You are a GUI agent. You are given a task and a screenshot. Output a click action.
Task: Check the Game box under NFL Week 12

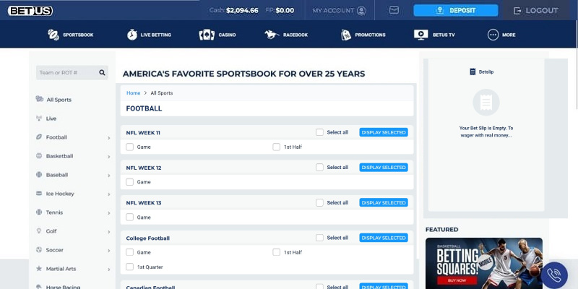(129, 182)
